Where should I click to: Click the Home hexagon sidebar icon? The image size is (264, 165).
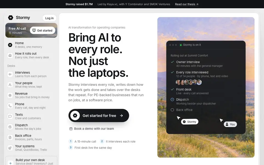10,45
